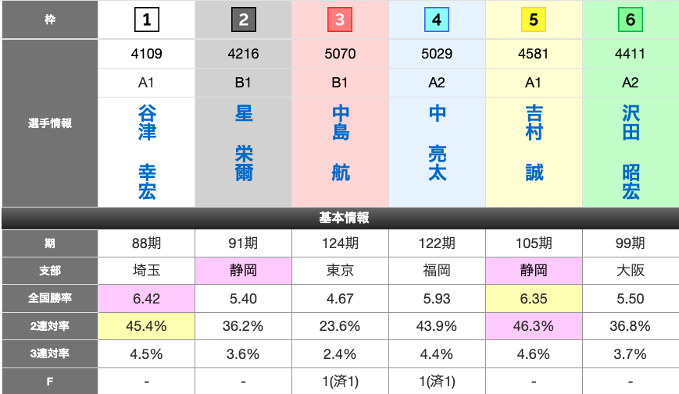Click the 2連対率 row header
This screenshot has height=394, width=679.
[49, 325]
